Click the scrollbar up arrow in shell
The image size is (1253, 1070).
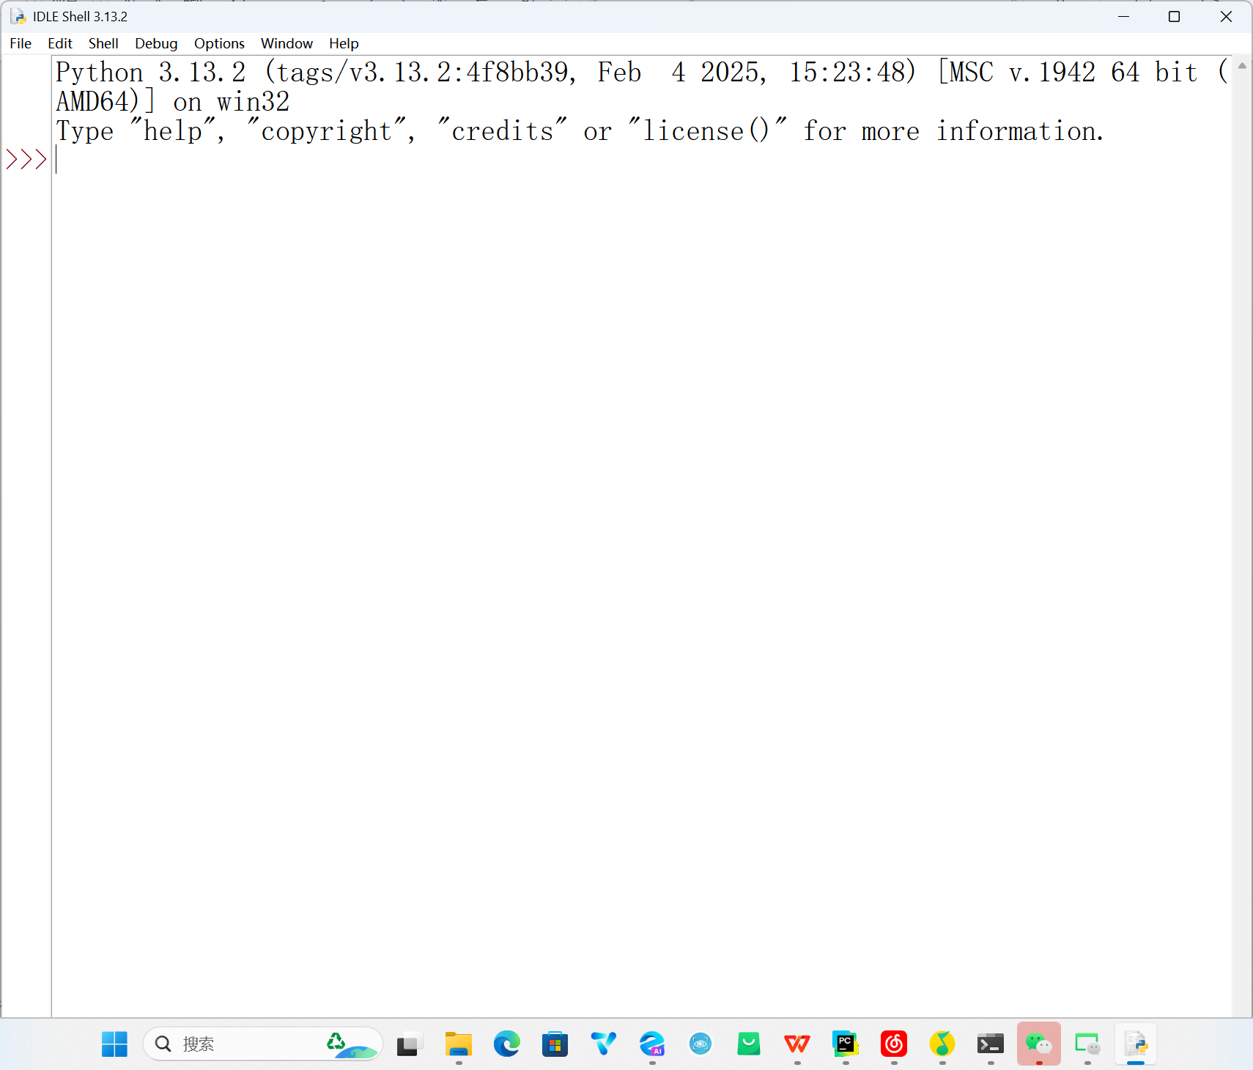1242,66
